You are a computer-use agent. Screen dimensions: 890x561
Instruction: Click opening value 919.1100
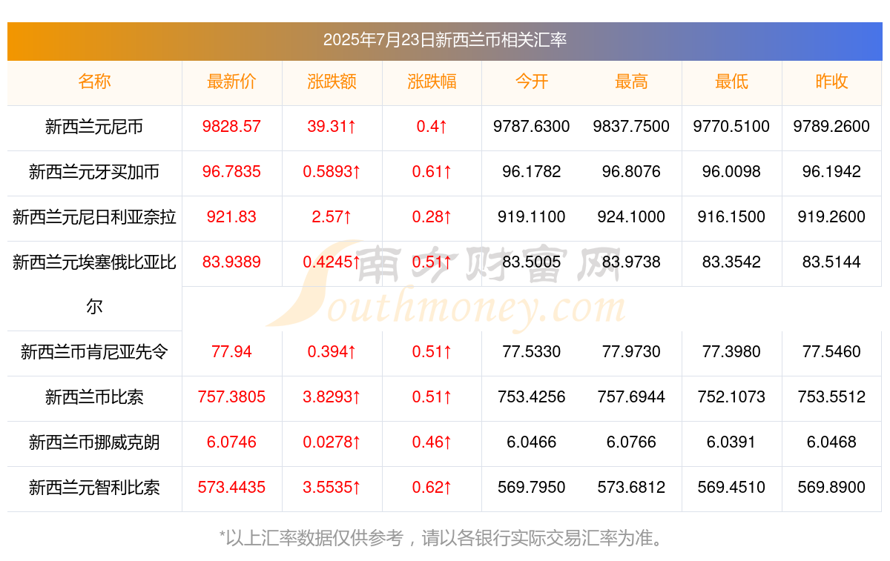(x=531, y=217)
